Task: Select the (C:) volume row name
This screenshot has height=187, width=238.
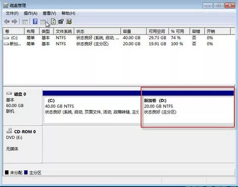Action: point(14,38)
